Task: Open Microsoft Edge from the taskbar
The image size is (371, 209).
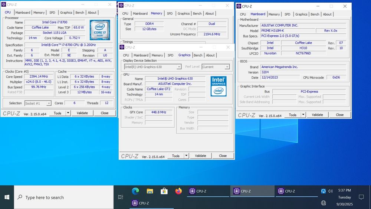Action: pyautogui.click(x=135, y=191)
